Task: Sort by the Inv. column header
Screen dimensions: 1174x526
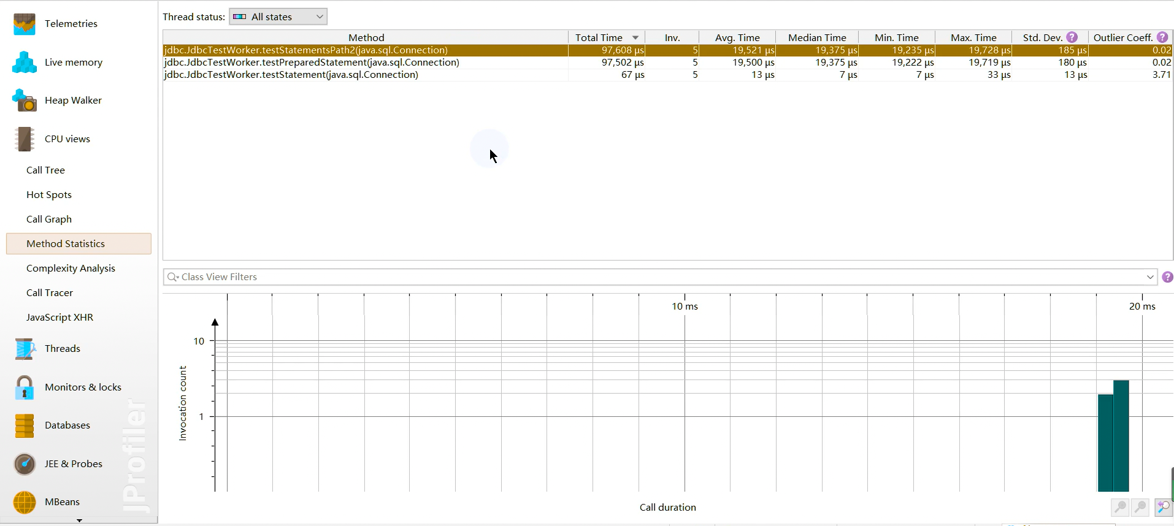Action: pyautogui.click(x=672, y=37)
